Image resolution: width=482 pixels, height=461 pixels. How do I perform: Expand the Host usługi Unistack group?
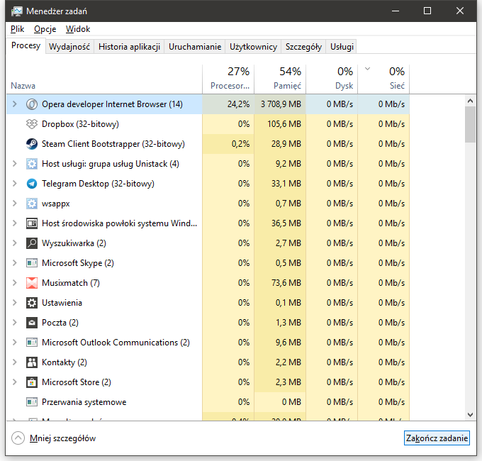coord(14,164)
